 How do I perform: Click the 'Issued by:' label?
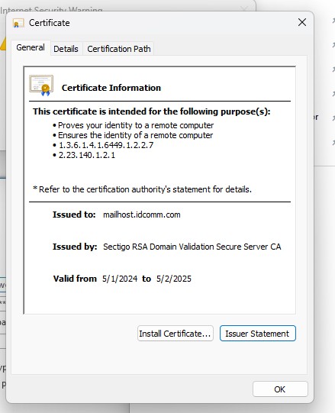coord(75,247)
